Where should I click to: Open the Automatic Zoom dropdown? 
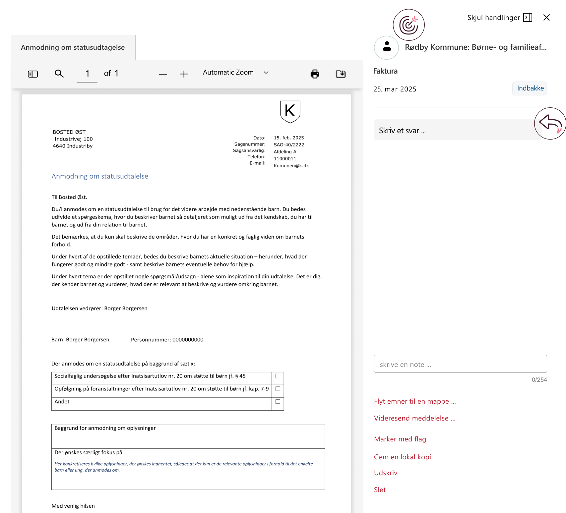235,73
